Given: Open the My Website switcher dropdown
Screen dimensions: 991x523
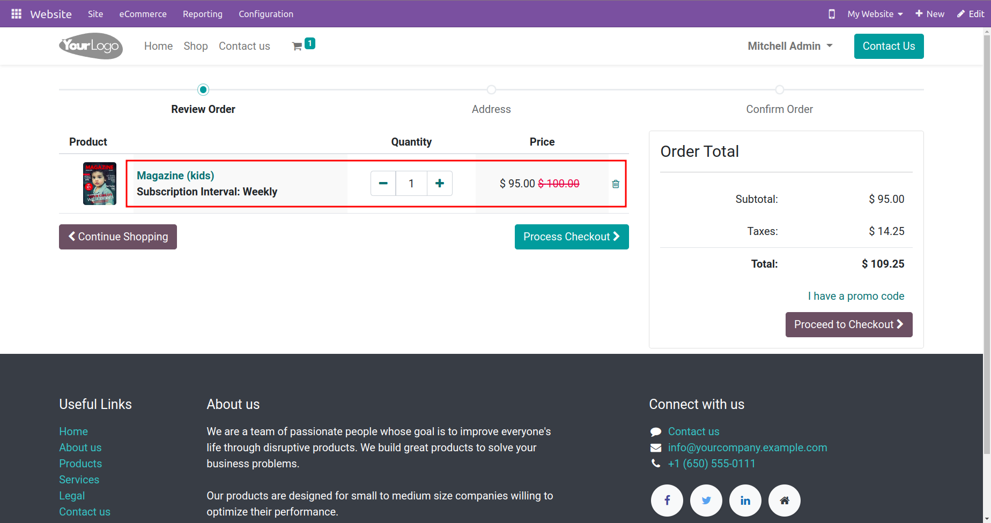Looking at the screenshot, I should pyautogui.click(x=875, y=14).
